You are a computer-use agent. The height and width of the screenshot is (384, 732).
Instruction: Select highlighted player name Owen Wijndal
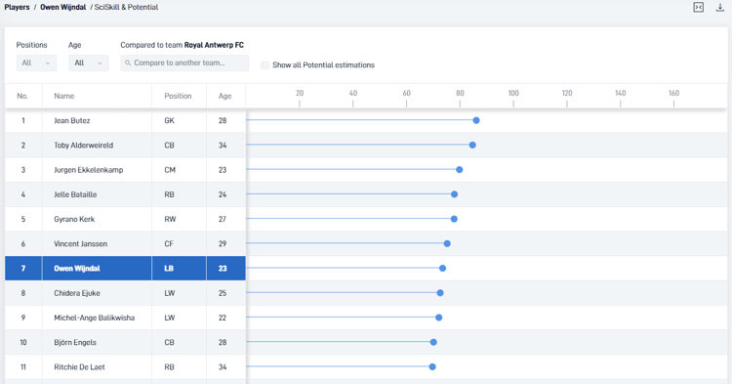click(x=77, y=269)
